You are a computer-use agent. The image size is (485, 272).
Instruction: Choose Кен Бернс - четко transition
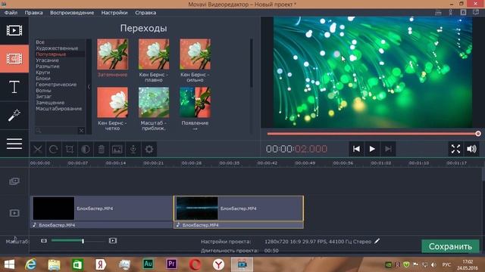[x=112, y=103]
